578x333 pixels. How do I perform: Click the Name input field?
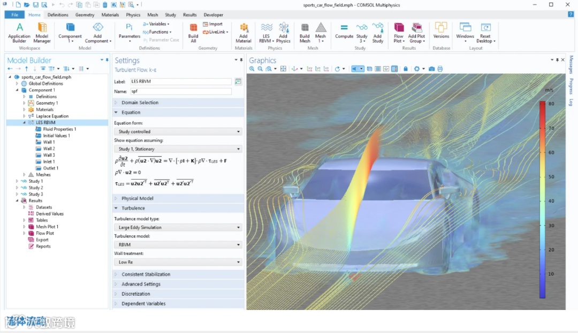pyautogui.click(x=181, y=91)
